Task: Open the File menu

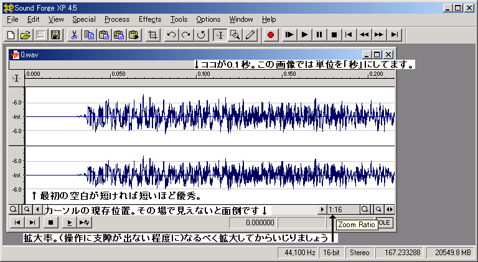Action: (x=12, y=19)
